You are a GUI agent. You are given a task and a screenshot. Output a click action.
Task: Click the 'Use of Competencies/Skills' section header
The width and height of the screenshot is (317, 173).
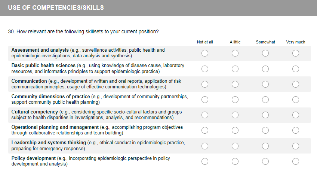coord(56,7)
